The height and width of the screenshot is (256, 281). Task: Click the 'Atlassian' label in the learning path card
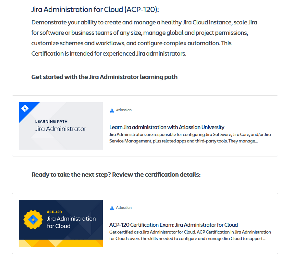tap(124, 110)
